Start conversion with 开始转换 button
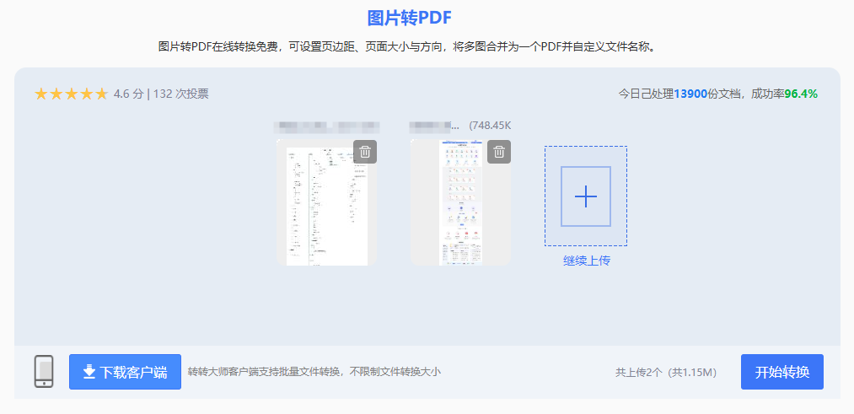854x414 pixels. (782, 372)
